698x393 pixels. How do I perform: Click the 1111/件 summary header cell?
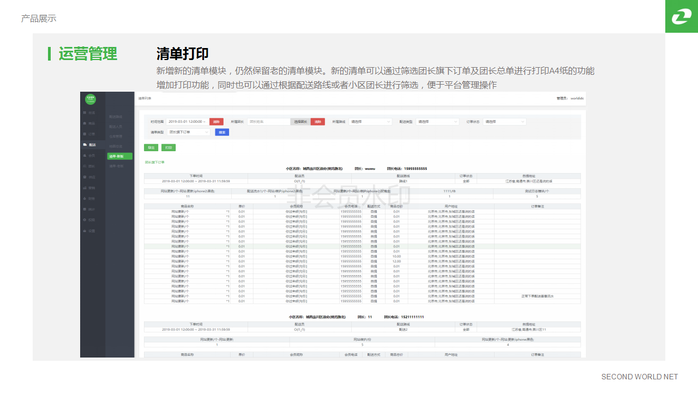449,191
